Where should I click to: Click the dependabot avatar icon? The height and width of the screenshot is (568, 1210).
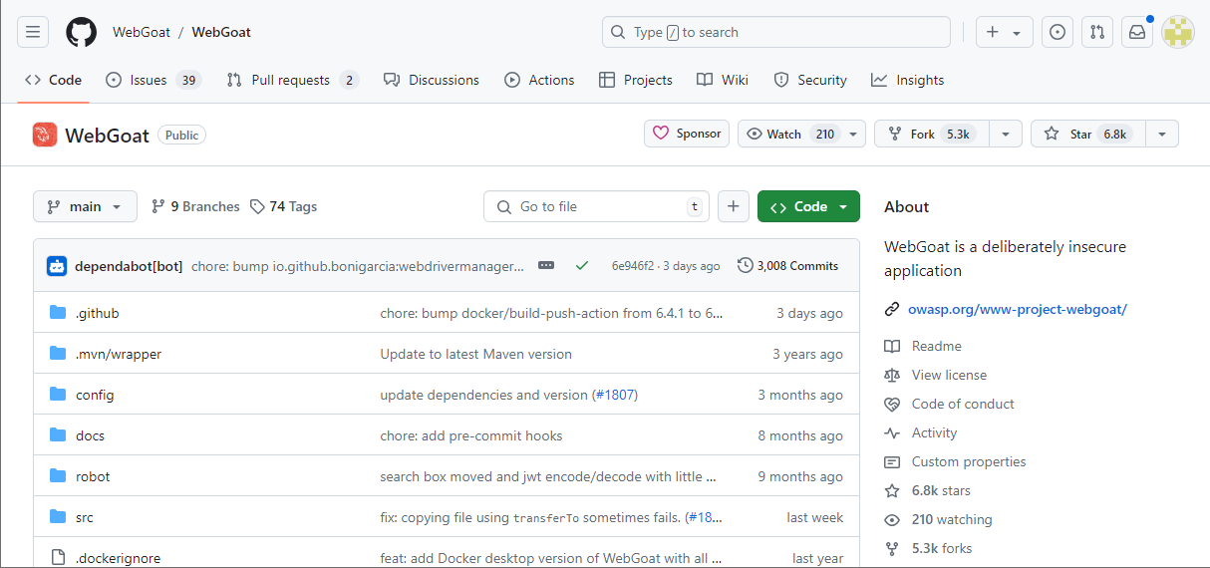click(x=57, y=266)
